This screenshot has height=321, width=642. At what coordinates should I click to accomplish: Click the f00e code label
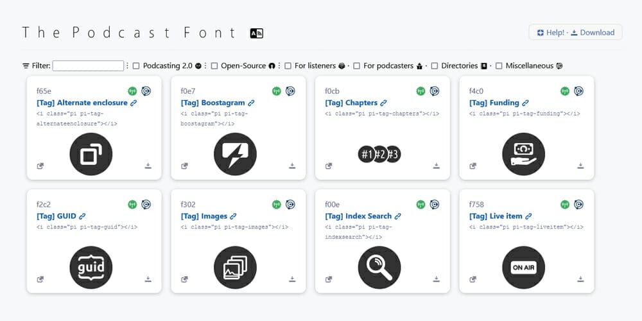[x=332, y=204]
